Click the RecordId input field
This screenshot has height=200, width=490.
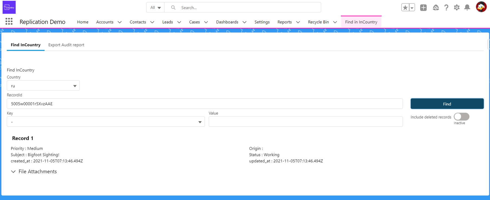[205, 104]
